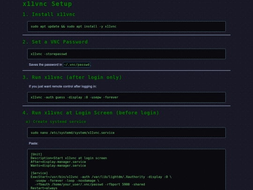Click inline code '~/.vnc/passwd'
This screenshot has height=190, width=253.
pos(77,65)
